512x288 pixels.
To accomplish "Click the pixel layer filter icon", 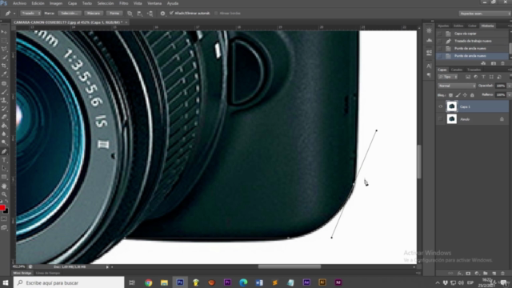I will coord(468,77).
